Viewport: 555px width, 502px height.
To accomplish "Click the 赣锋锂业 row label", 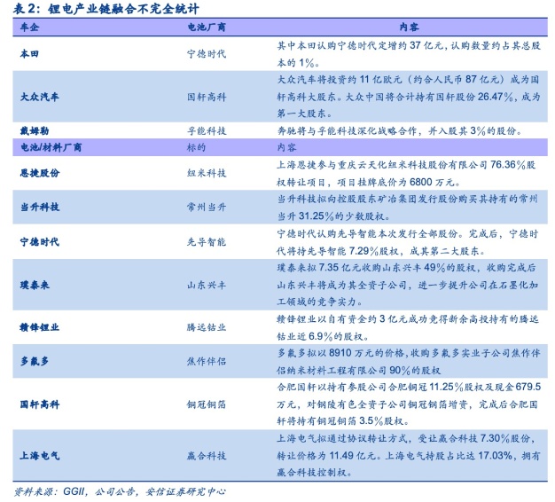I will (x=40, y=327).
